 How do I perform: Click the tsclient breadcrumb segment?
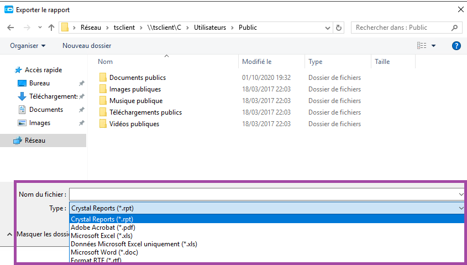coord(124,28)
